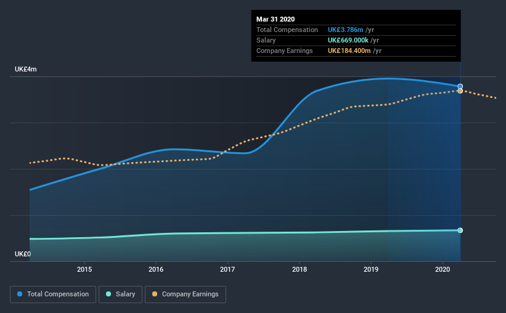Toggle the Company Earnings legend button
The image size is (506, 313).
tap(186, 295)
